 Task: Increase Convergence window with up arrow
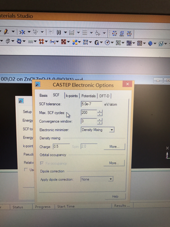[x=99, y=120]
